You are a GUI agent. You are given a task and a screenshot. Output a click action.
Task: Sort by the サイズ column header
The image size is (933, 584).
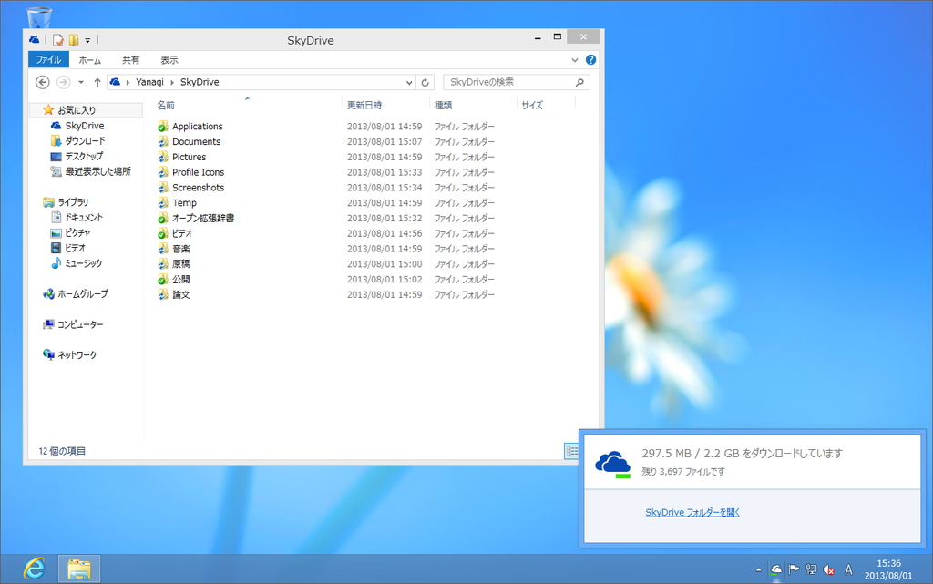[x=532, y=106]
